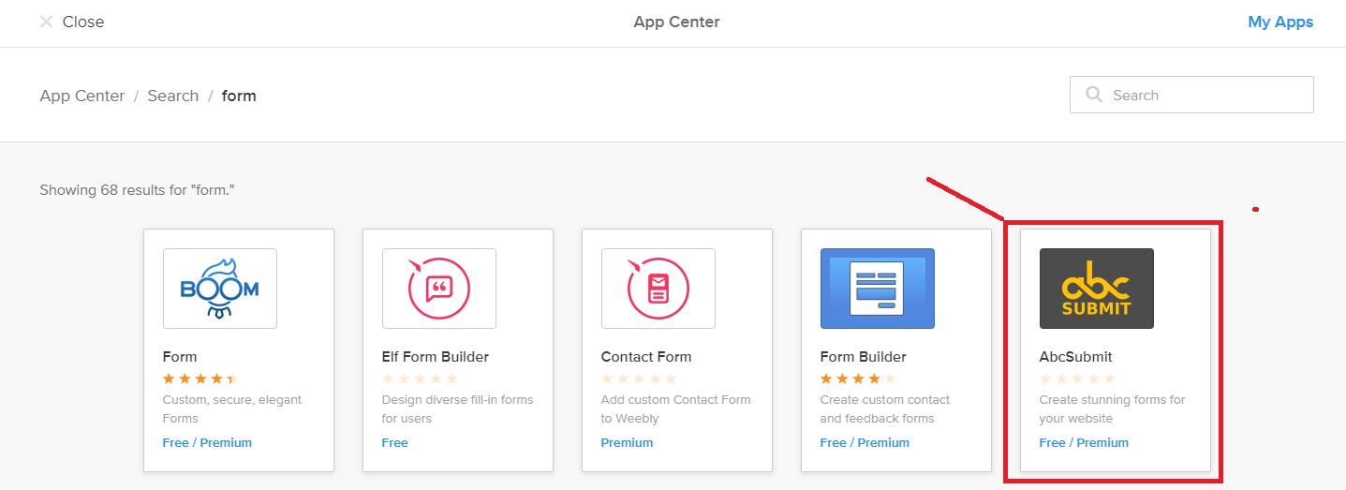Click the Form Builder blue thumbnail
This screenshot has width=1346, height=490.
[877, 289]
